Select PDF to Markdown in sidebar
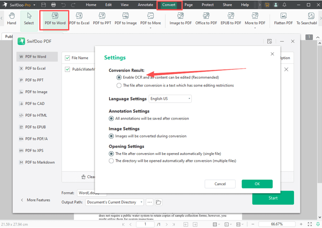Image resolution: width=322 pixels, height=228 pixels. (x=37, y=162)
